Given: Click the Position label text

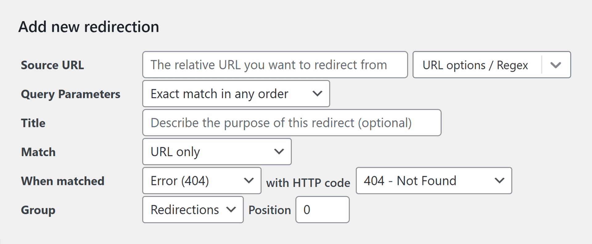Looking at the screenshot, I should 269,210.
